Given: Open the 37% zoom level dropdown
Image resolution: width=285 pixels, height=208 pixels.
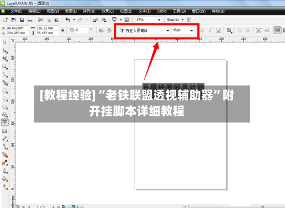Looking at the screenshot, I should [x=159, y=20].
